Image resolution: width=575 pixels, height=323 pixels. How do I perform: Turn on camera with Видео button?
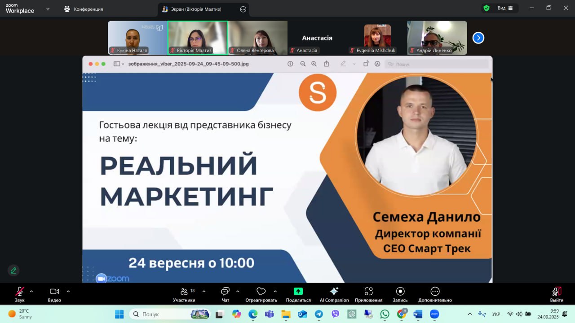tap(54, 294)
